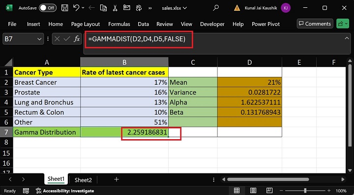Open Accessibility: Investigate in status bar
This screenshot has height=195, width=354.
[65, 191]
